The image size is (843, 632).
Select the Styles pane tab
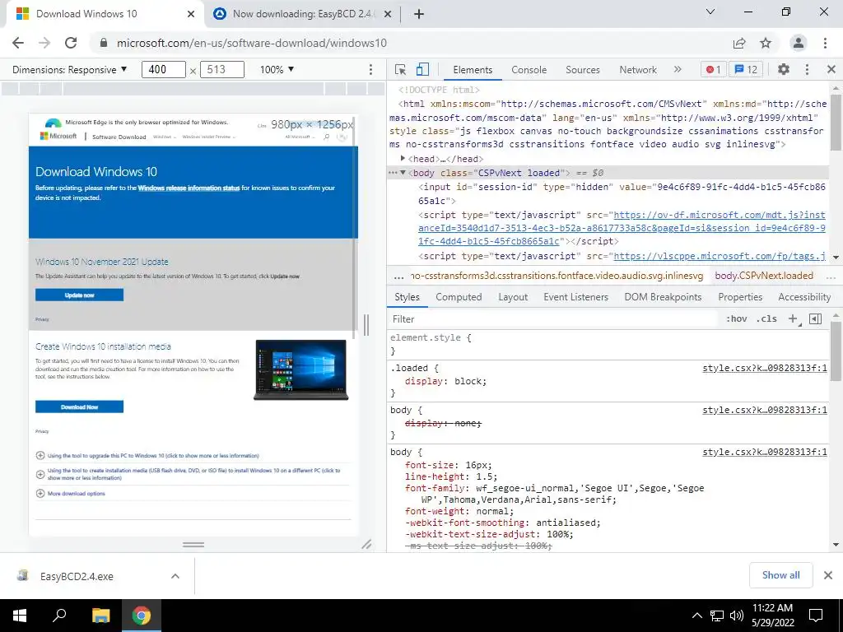(407, 296)
